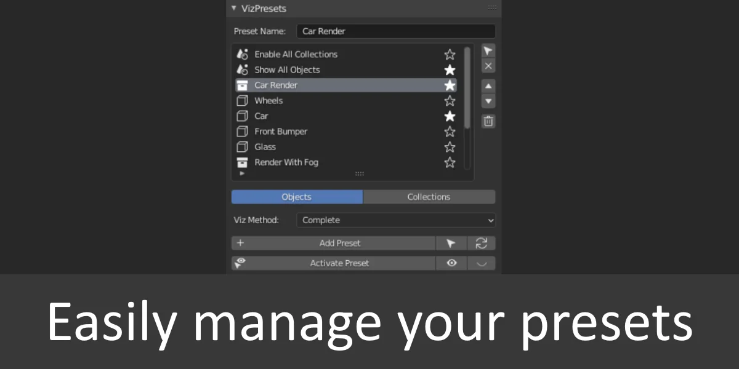Switch to the Collections tab
Screen dimensions: 739x369
[429, 196]
